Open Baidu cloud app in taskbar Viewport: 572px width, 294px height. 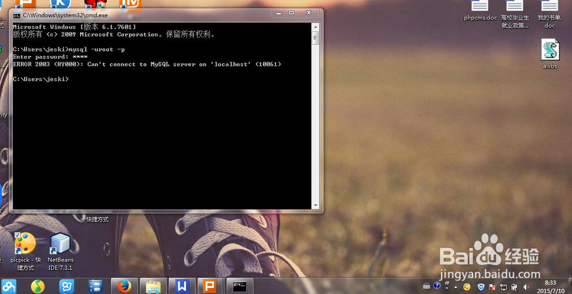[x=7, y=287]
